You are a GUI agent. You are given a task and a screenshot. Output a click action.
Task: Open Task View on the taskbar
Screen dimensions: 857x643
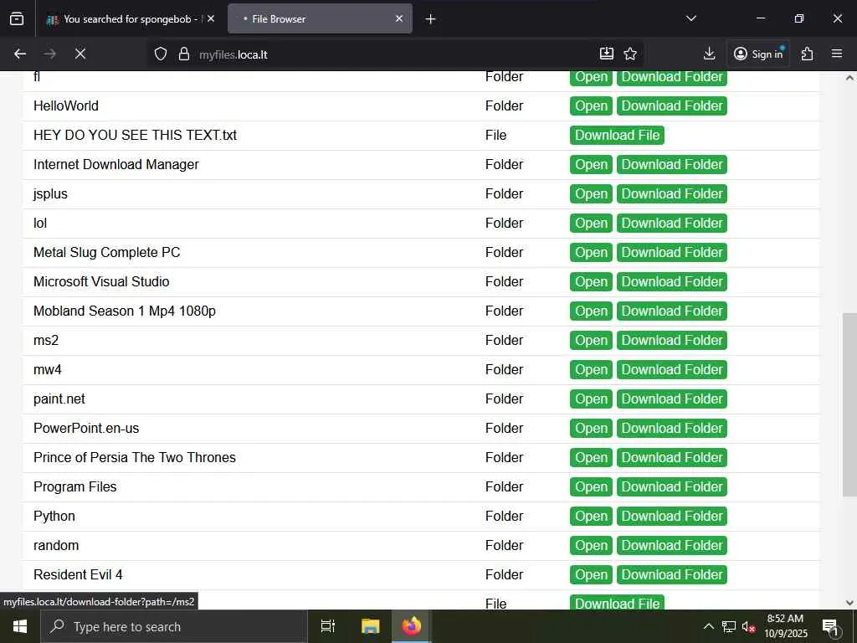pyautogui.click(x=328, y=626)
